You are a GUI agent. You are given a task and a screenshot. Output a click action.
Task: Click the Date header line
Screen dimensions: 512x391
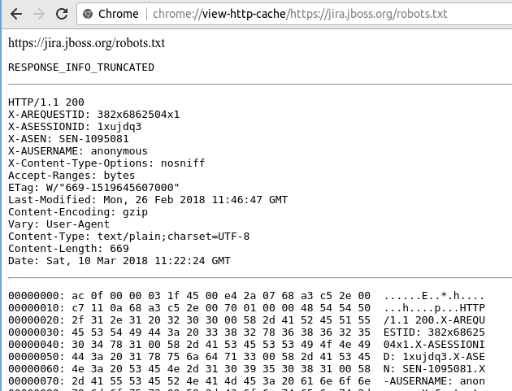tap(119, 261)
